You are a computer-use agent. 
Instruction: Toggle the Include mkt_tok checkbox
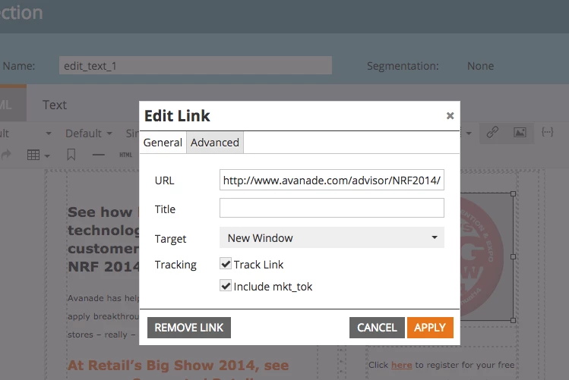[x=226, y=286]
